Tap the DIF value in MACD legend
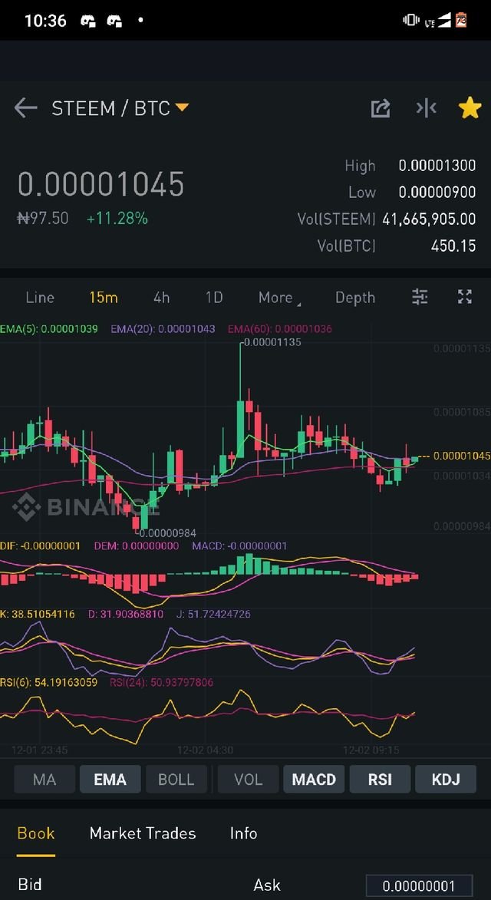Image resolution: width=491 pixels, height=900 pixels. (x=40, y=546)
